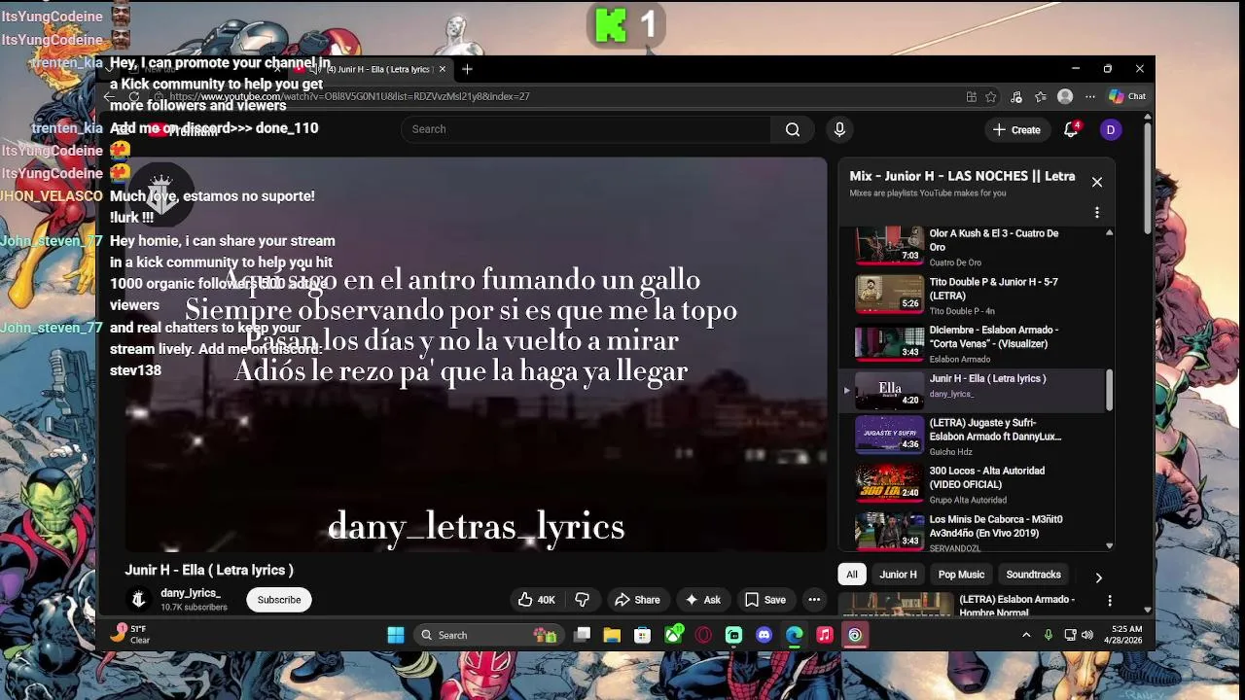
Task: Open Windows Start menu
Action: [396, 635]
